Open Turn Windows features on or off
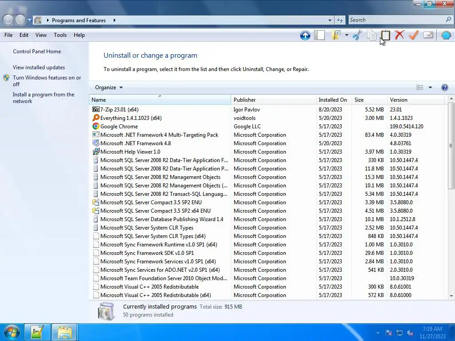The image size is (455, 341). click(47, 81)
